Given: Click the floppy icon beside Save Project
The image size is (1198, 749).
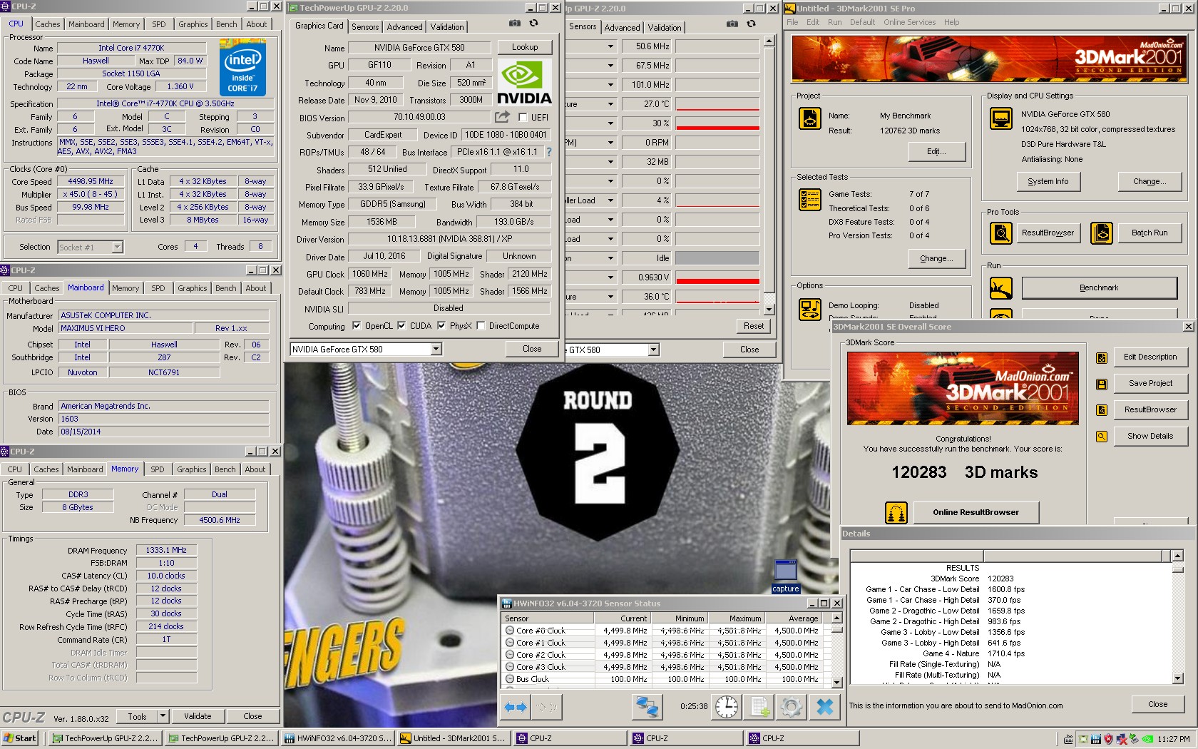Looking at the screenshot, I should (1102, 384).
